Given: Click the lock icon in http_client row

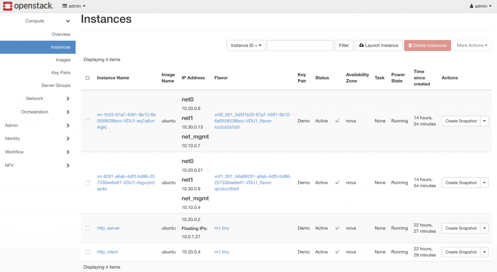Looking at the screenshot, I should tap(337, 252).
